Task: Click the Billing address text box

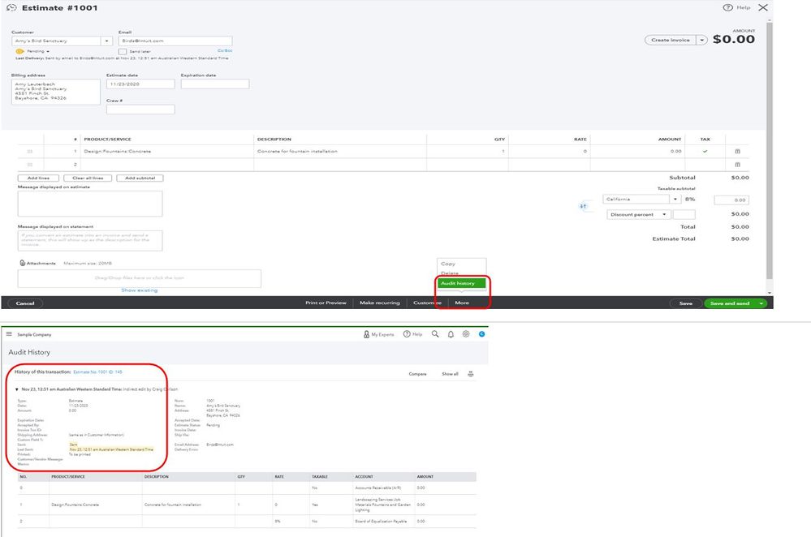Action: [x=56, y=92]
